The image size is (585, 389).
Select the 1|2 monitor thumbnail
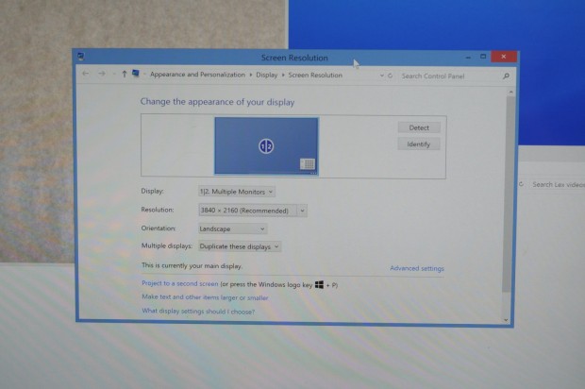coord(266,146)
